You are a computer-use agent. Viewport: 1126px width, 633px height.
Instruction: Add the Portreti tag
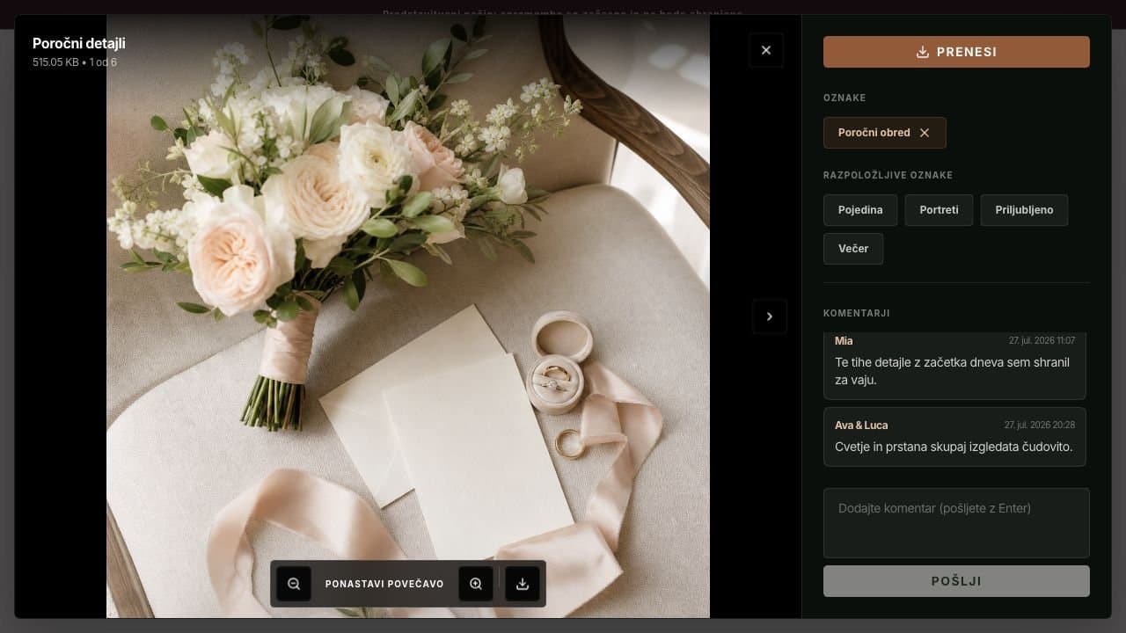pyautogui.click(x=939, y=210)
